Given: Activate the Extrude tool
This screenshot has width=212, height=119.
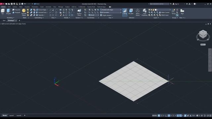Looking at the screenshot, I should (8, 12).
